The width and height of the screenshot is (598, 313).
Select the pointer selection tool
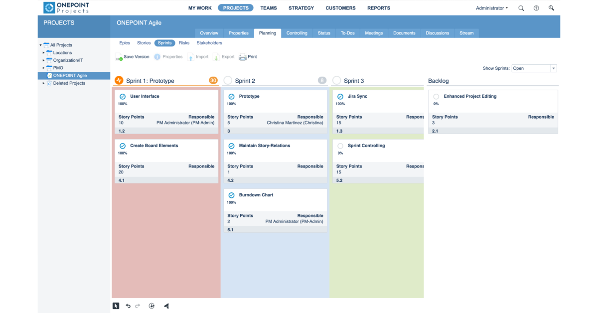[116, 306]
